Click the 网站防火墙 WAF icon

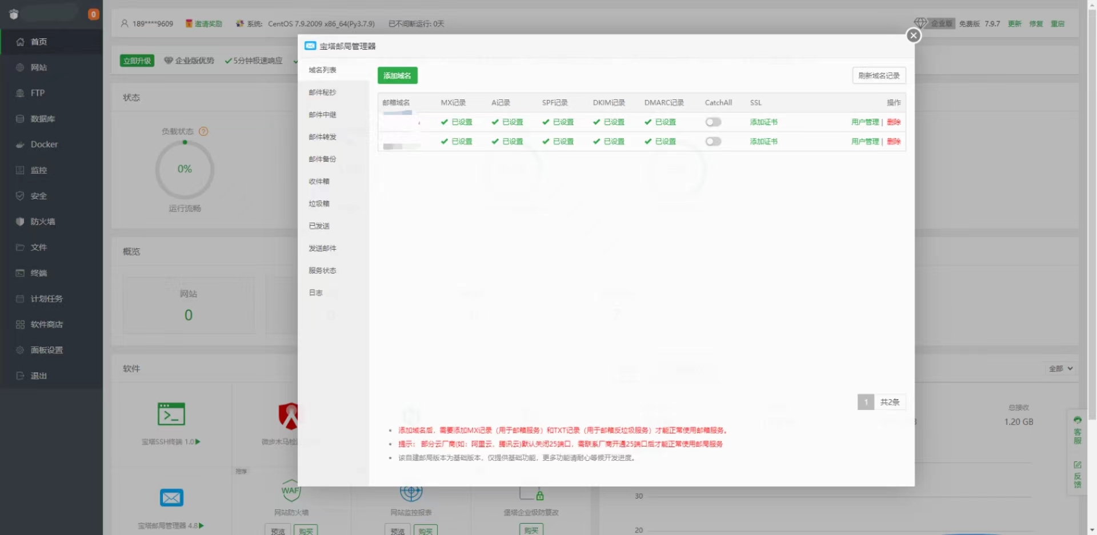291,490
